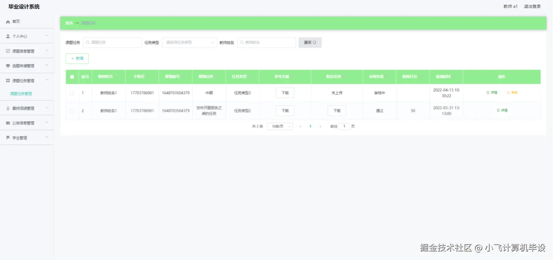Image resolution: width=553 pixels, height=260 pixels.
Task: Collapse 课题任务管理 parent menu using its chevron
Action: tap(47, 80)
